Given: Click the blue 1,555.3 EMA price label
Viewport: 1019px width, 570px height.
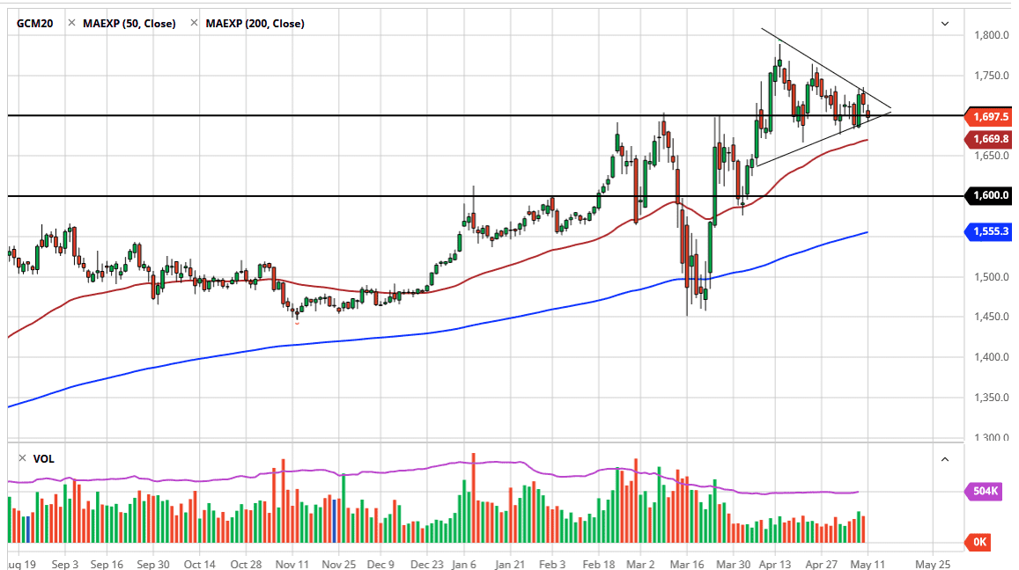Looking at the screenshot, I should click(x=990, y=231).
